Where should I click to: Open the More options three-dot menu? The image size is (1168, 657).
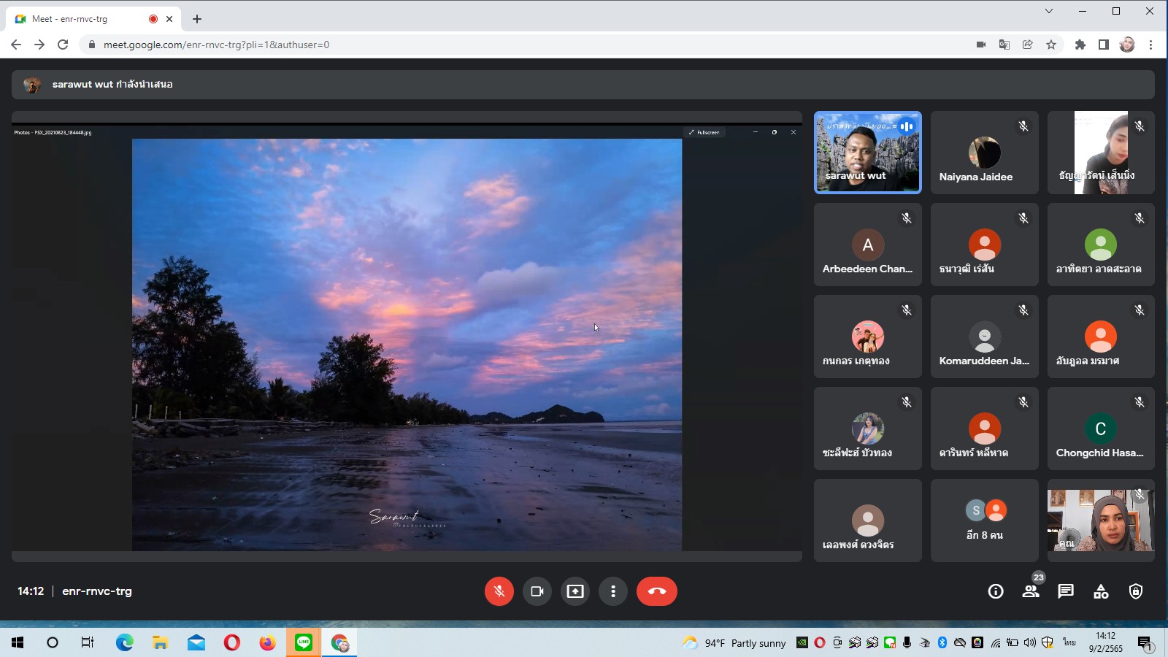tap(613, 591)
